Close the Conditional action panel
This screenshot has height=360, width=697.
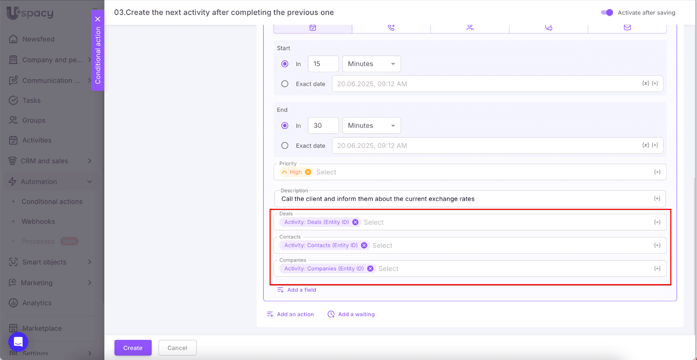click(98, 19)
